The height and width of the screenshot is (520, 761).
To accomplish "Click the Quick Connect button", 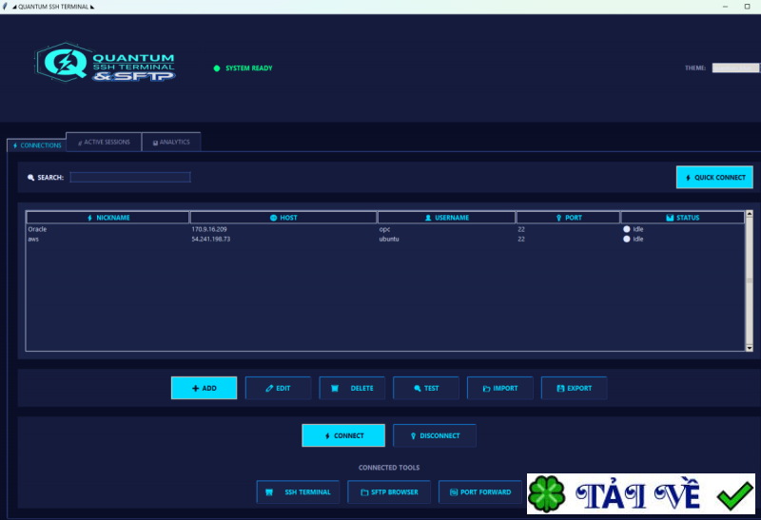I will 714,178.
